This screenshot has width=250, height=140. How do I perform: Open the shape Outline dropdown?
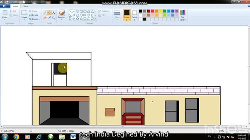click(x=104, y=11)
